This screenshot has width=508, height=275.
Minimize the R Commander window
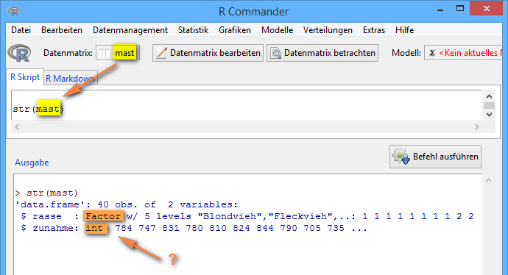coord(440,10)
